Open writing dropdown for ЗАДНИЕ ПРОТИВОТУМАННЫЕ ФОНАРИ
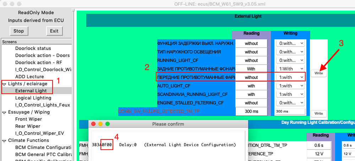Viewport: 355px width, 161px height. point(290,69)
